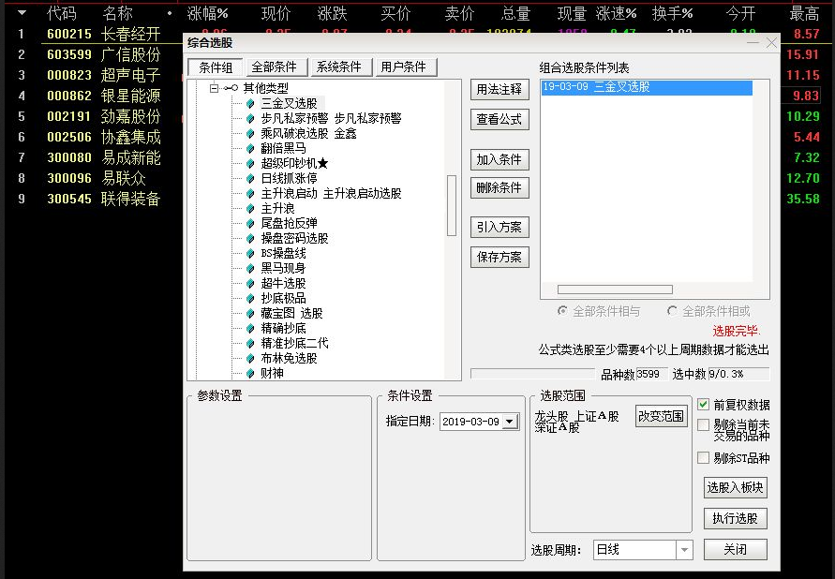Click the 关闭 button

(736, 549)
